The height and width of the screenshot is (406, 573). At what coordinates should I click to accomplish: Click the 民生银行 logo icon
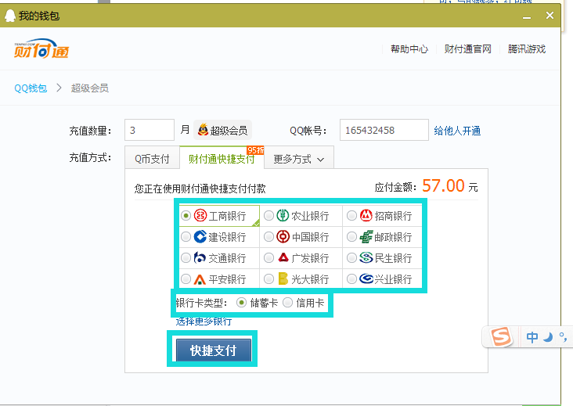[x=366, y=257]
